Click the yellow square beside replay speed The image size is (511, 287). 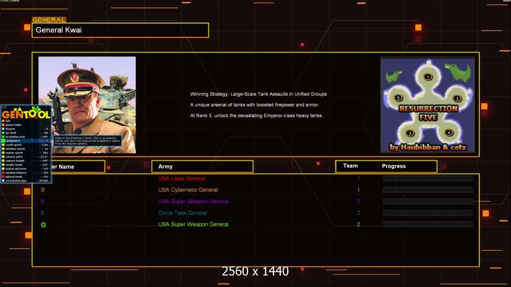click(x=3, y=153)
